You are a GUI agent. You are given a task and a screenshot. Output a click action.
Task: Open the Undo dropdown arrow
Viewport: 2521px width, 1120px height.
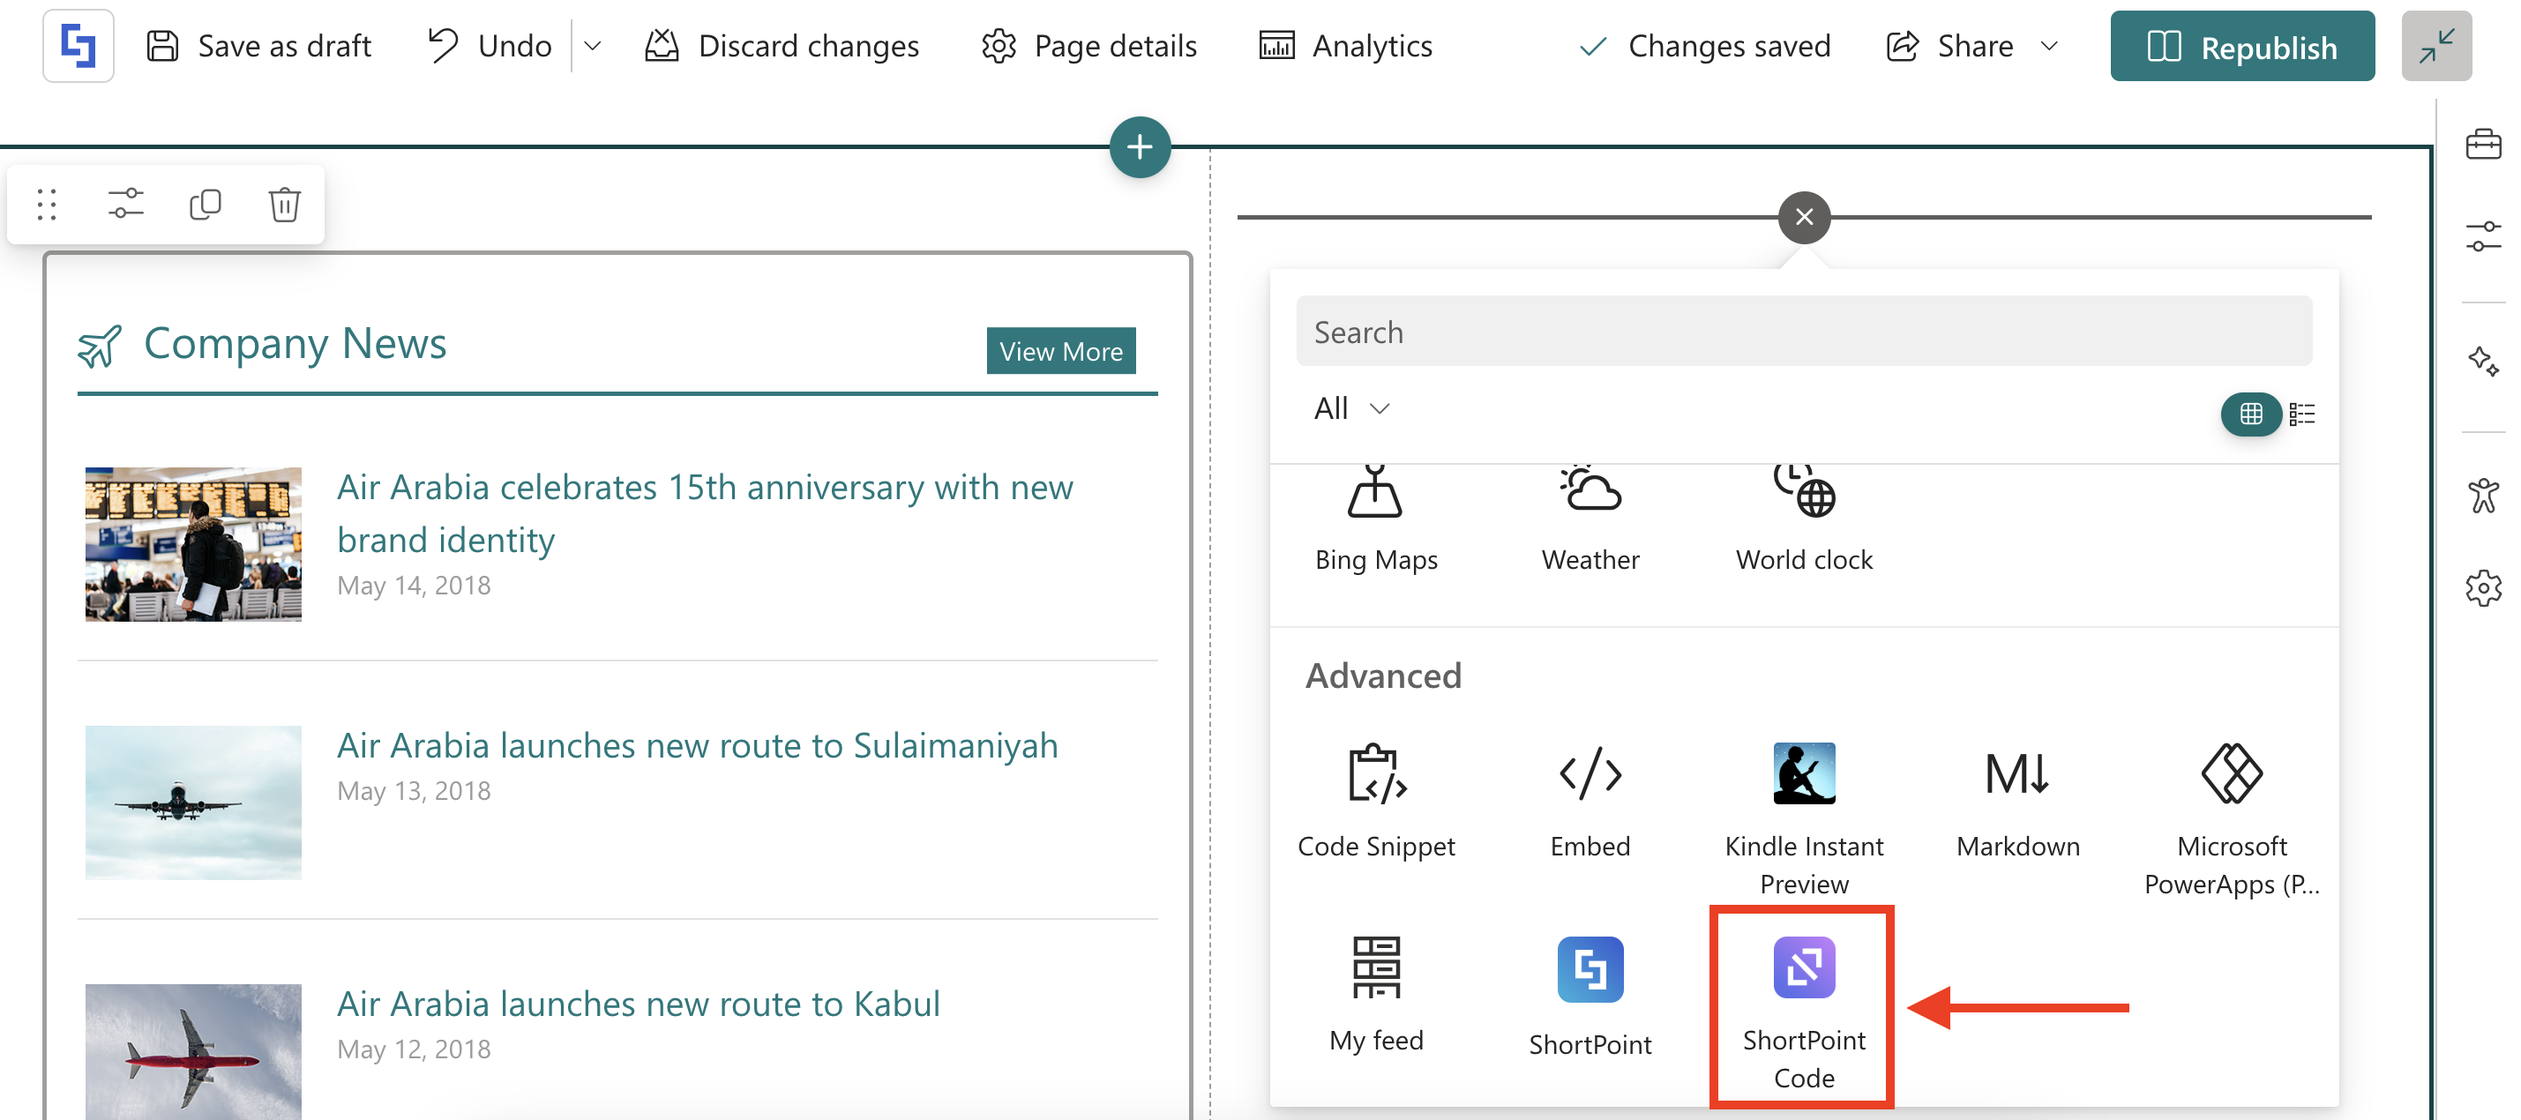click(x=592, y=46)
